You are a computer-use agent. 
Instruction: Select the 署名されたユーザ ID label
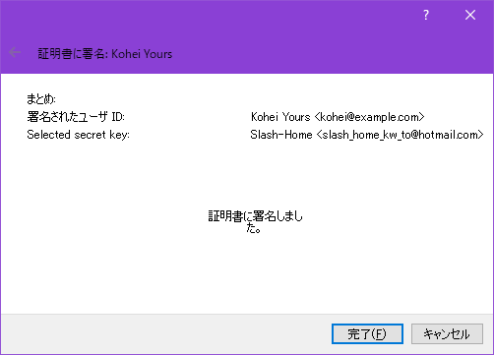click(x=76, y=117)
